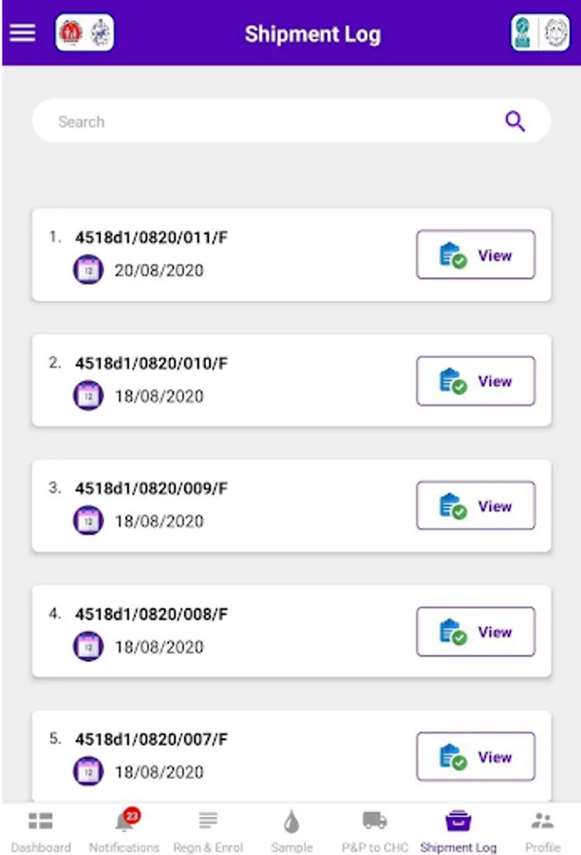View shipment 4518d1/0820/009/F
Screen dimensions: 581x855
[x=476, y=506]
